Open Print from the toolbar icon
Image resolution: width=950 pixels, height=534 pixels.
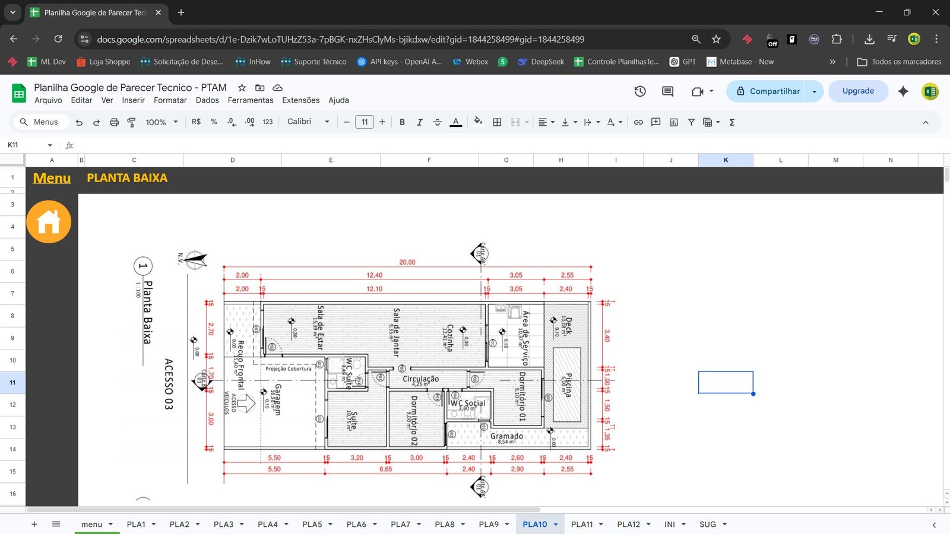(113, 122)
